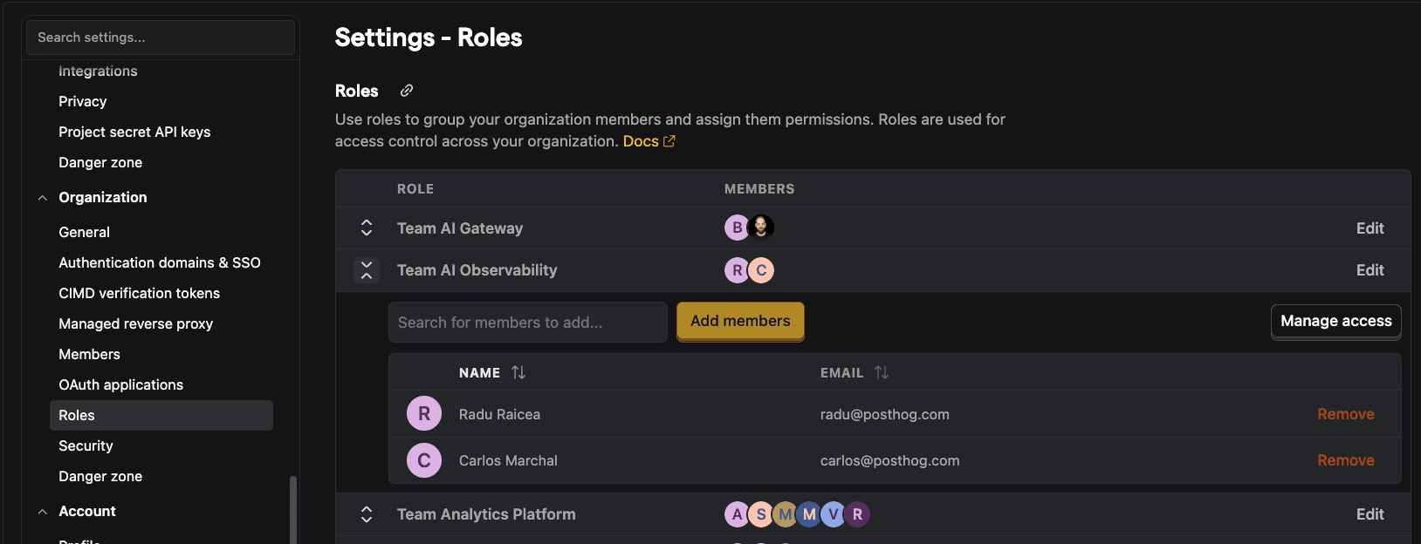The image size is (1421, 544).
Task: Select Roles in the settings sidebar
Action: coord(161,416)
